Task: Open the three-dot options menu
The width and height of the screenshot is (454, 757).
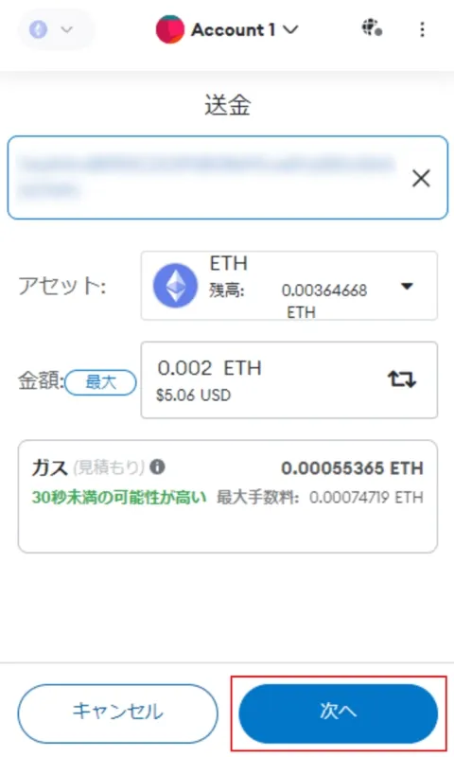Action: pyautogui.click(x=422, y=29)
